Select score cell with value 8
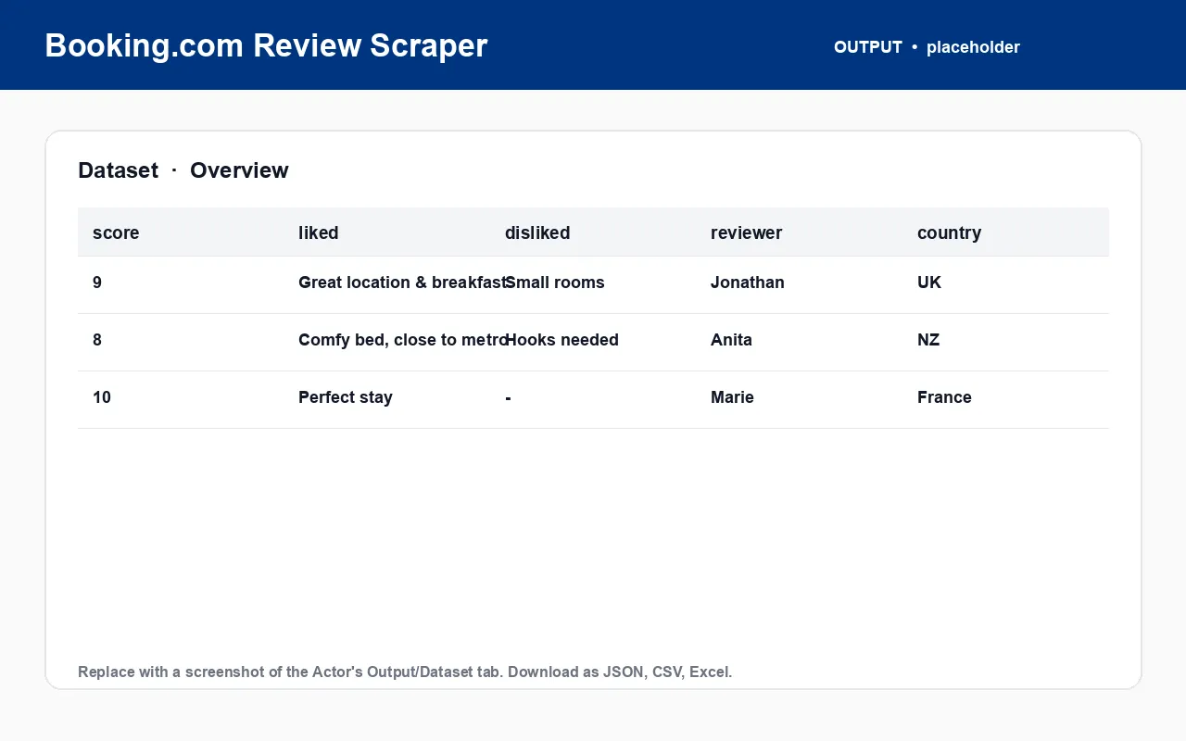 click(97, 340)
